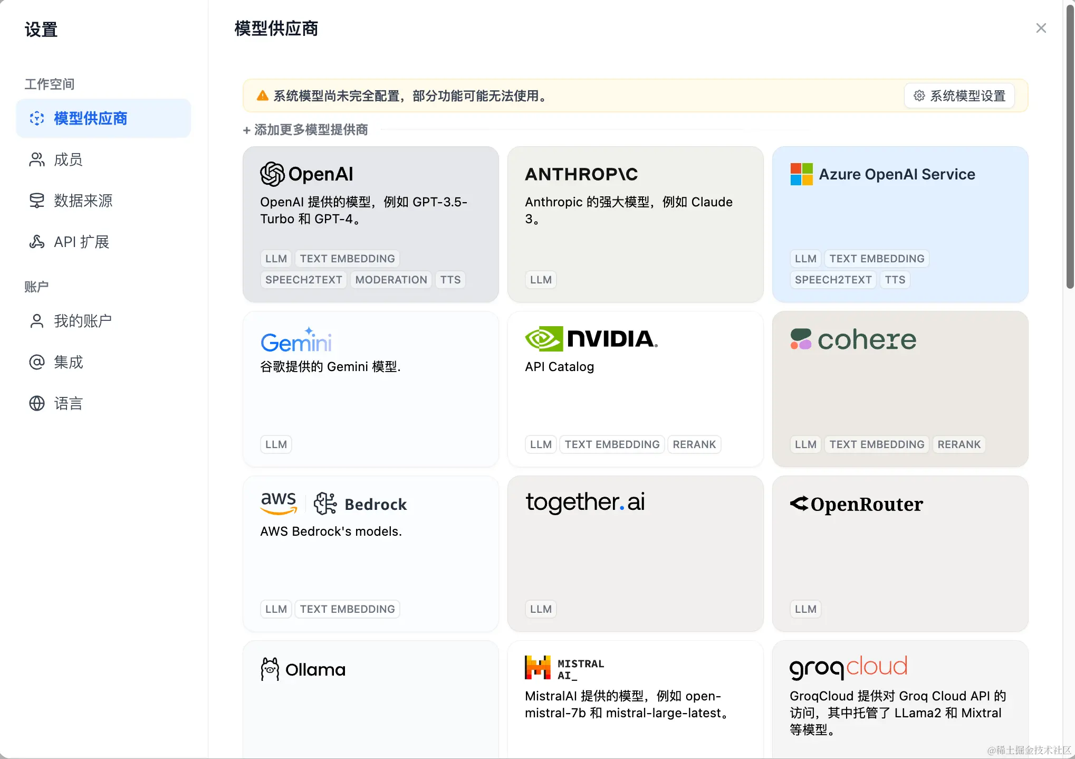Click the Ollama llama icon
The height and width of the screenshot is (759, 1075).
pos(270,669)
